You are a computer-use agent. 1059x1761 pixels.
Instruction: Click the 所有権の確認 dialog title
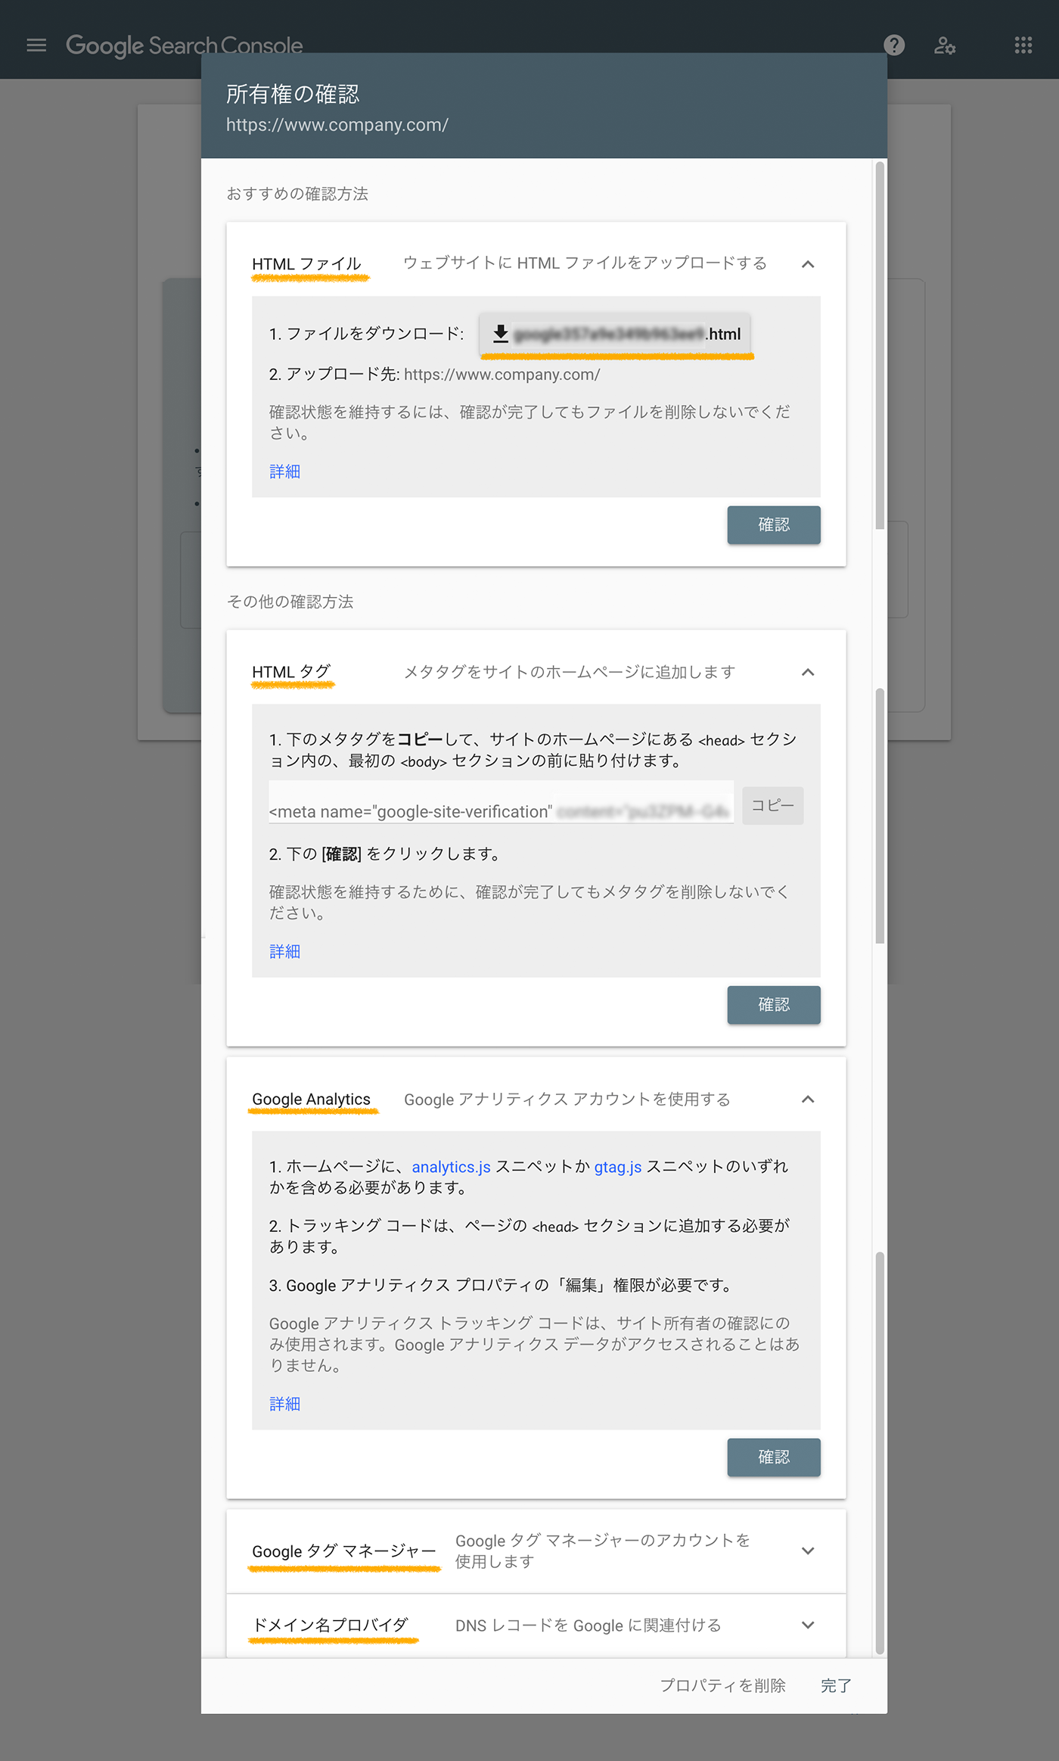pyautogui.click(x=293, y=94)
